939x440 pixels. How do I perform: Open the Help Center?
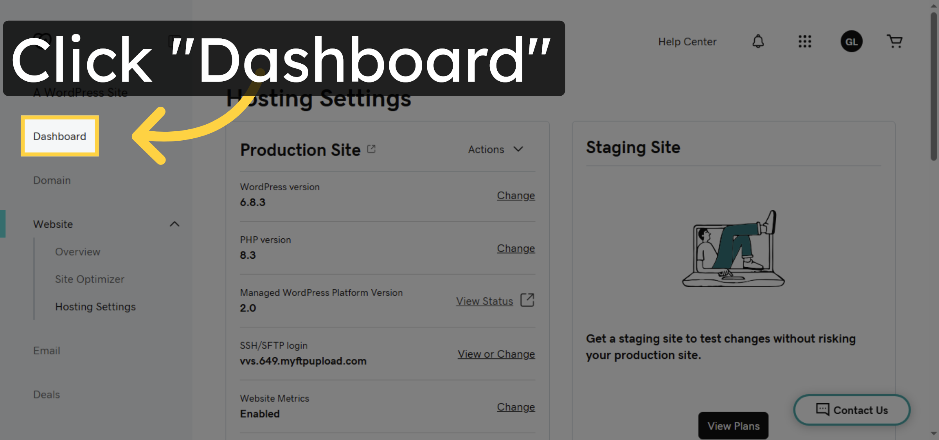tap(687, 41)
